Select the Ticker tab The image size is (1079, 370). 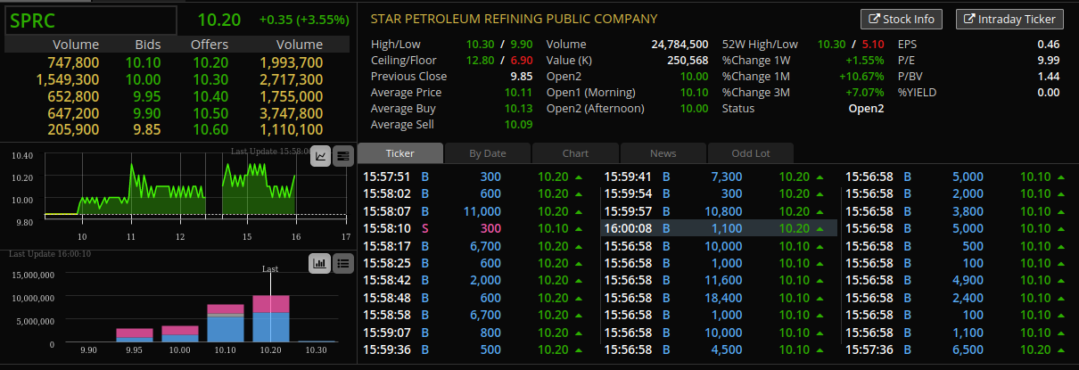click(399, 153)
